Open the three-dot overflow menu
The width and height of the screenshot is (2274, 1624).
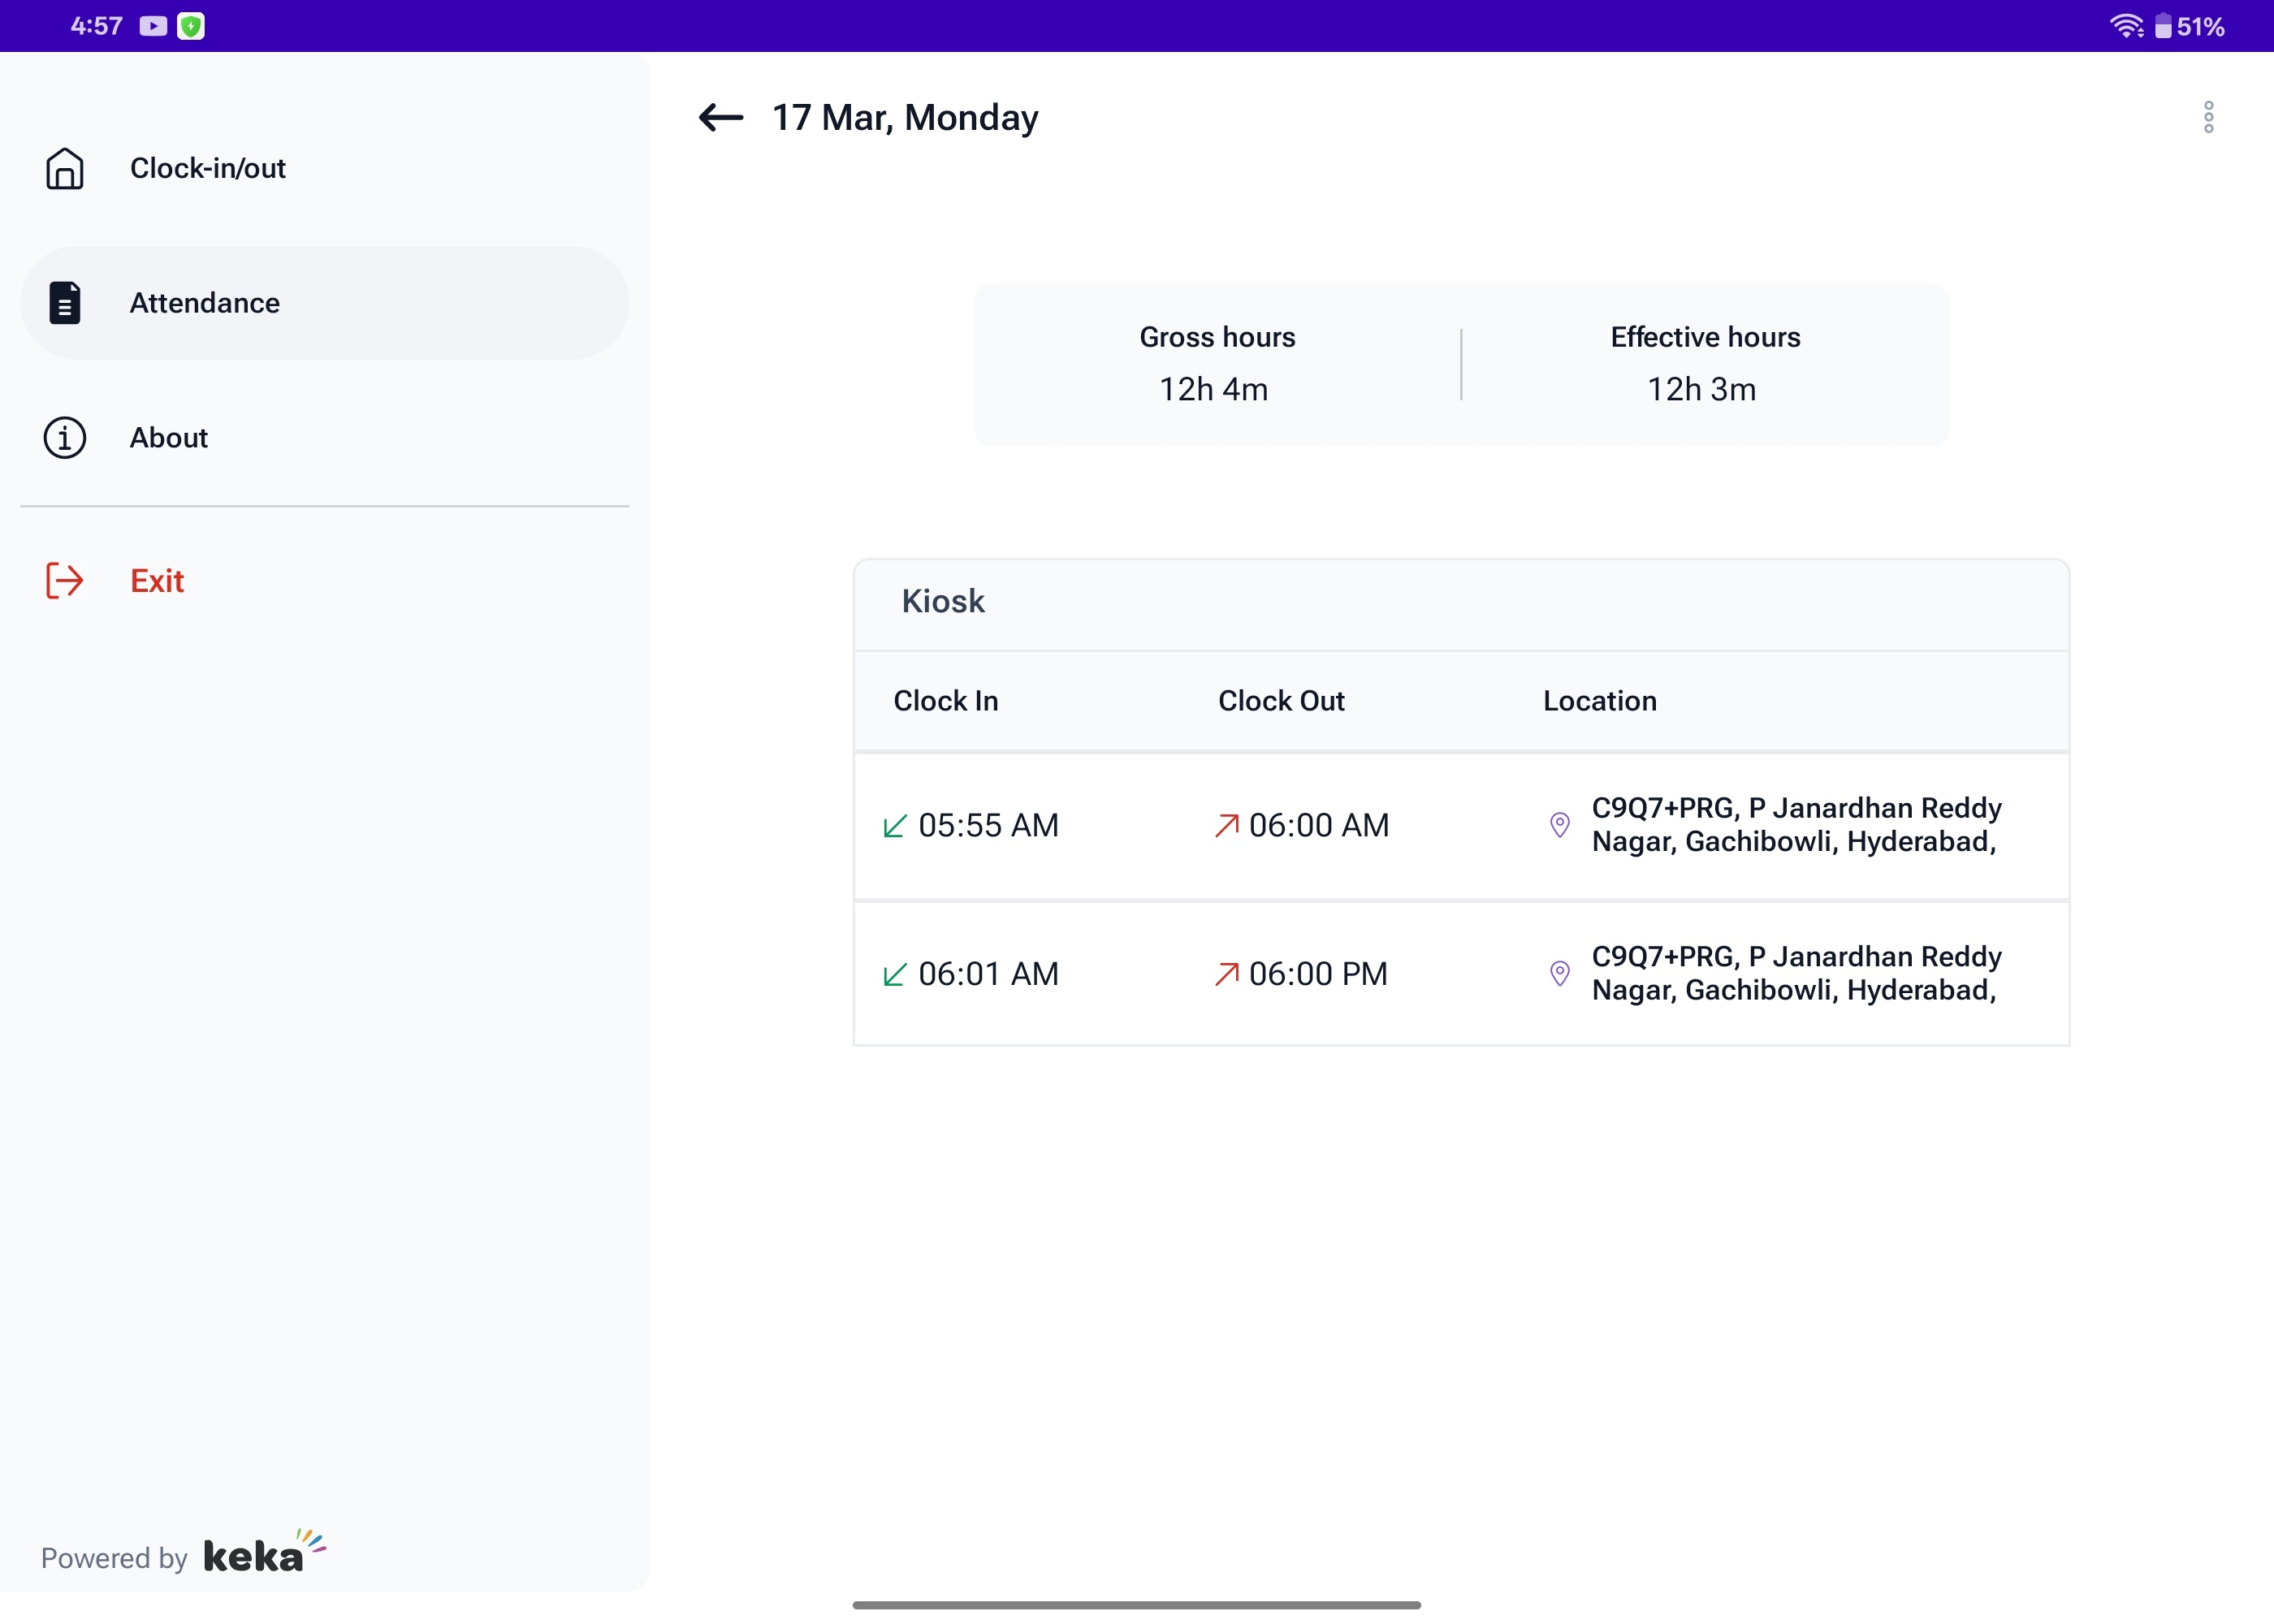pyautogui.click(x=2208, y=118)
